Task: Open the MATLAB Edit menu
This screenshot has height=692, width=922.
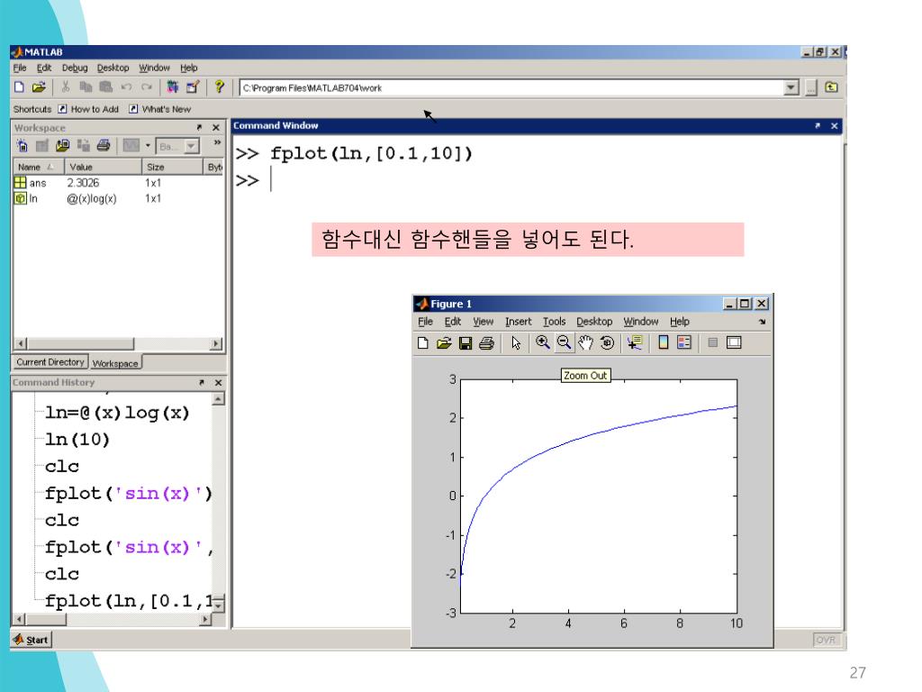Action: click(x=44, y=68)
